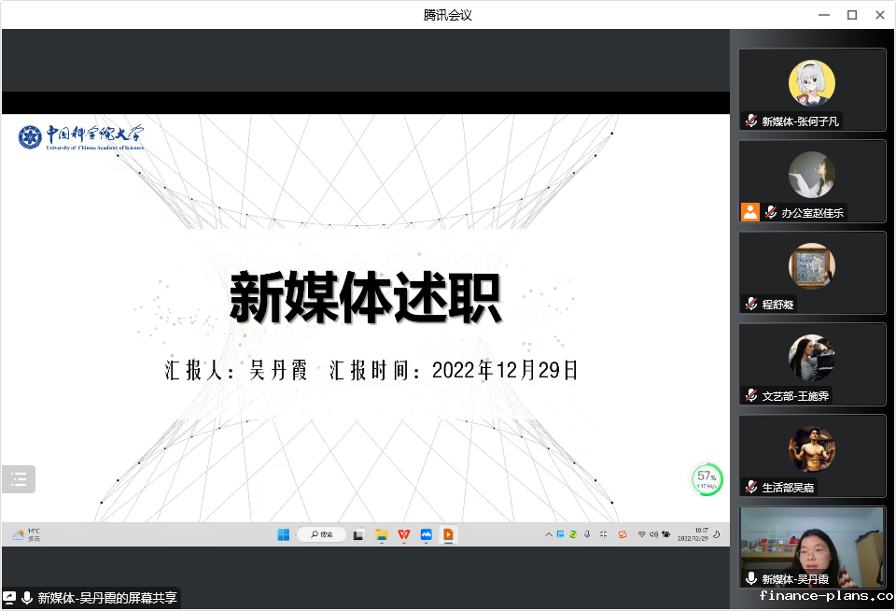Open the Windows Start button in shared taskbar

click(283, 534)
